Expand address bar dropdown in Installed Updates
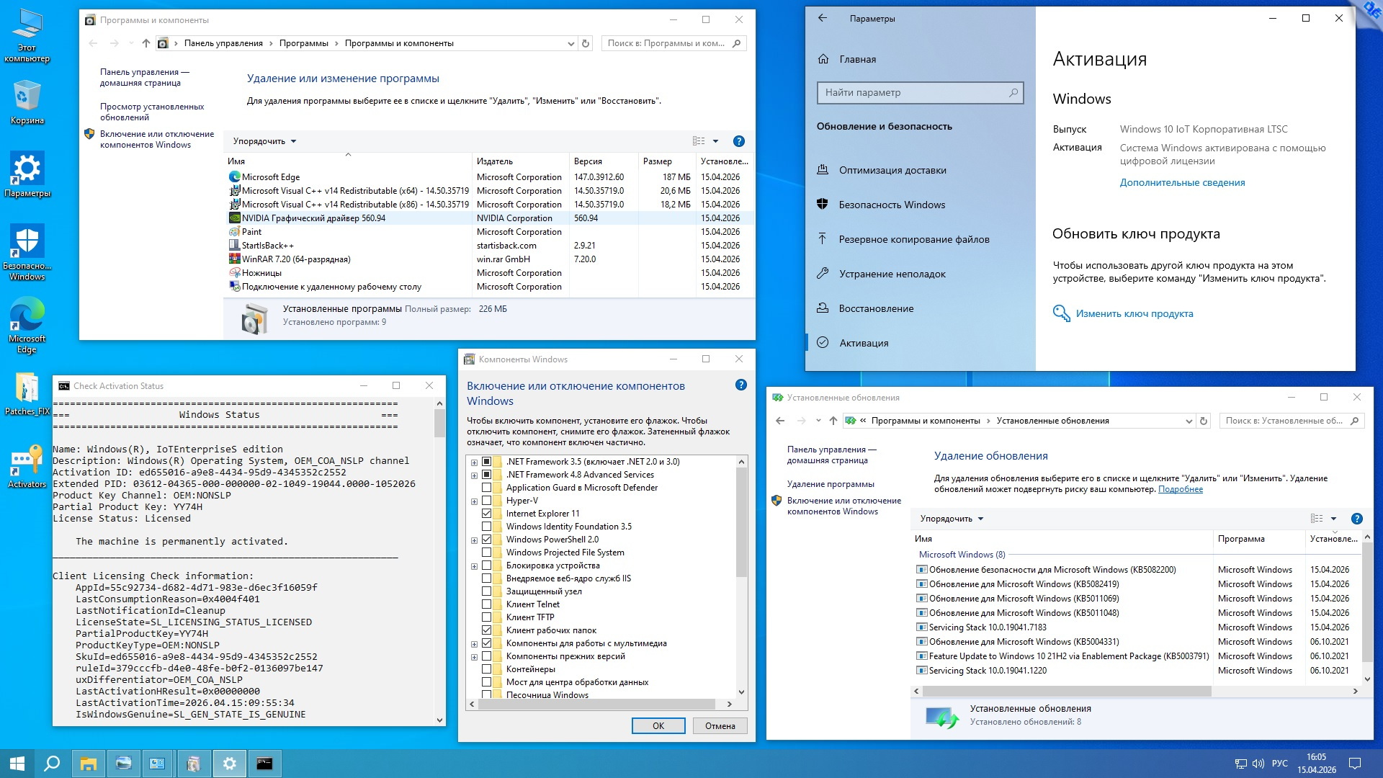The height and width of the screenshot is (778, 1383). (x=1189, y=421)
